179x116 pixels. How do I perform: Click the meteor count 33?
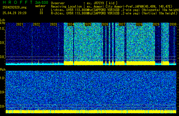tap(41, 13)
